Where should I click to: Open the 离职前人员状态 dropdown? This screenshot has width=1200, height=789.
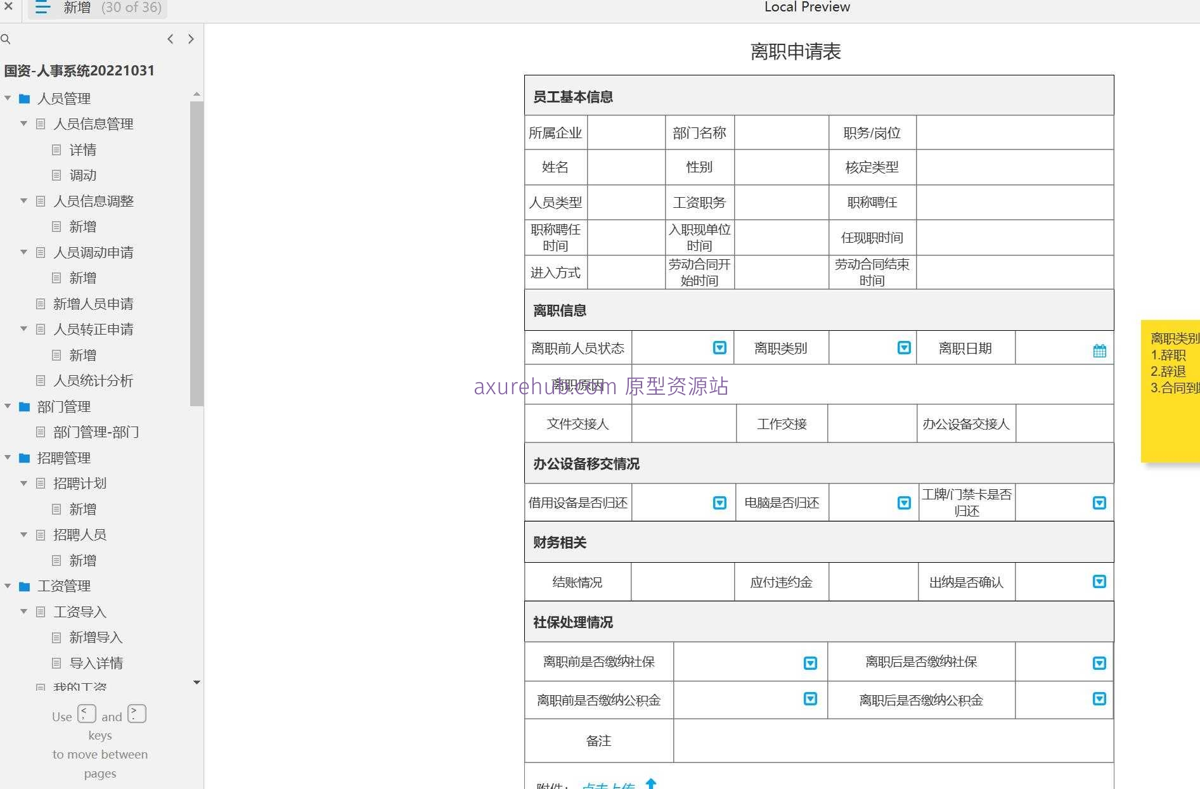(718, 347)
